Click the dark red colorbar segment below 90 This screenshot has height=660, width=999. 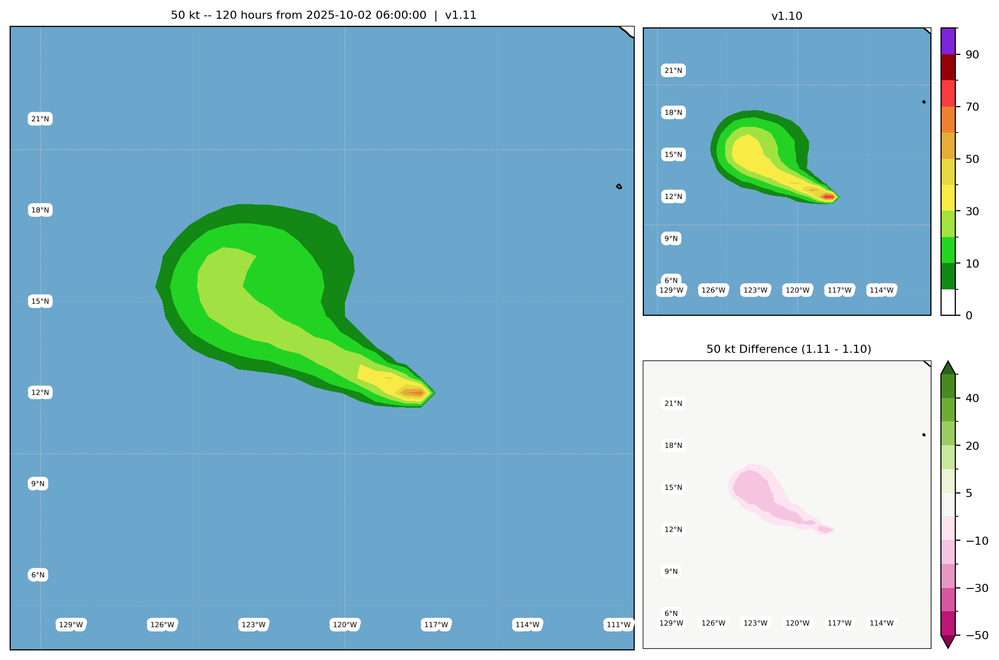[x=948, y=67]
